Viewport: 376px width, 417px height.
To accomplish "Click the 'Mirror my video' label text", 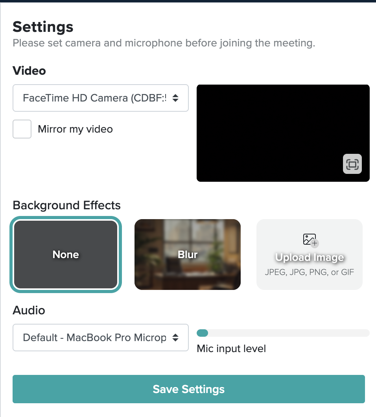I will 75,129.
